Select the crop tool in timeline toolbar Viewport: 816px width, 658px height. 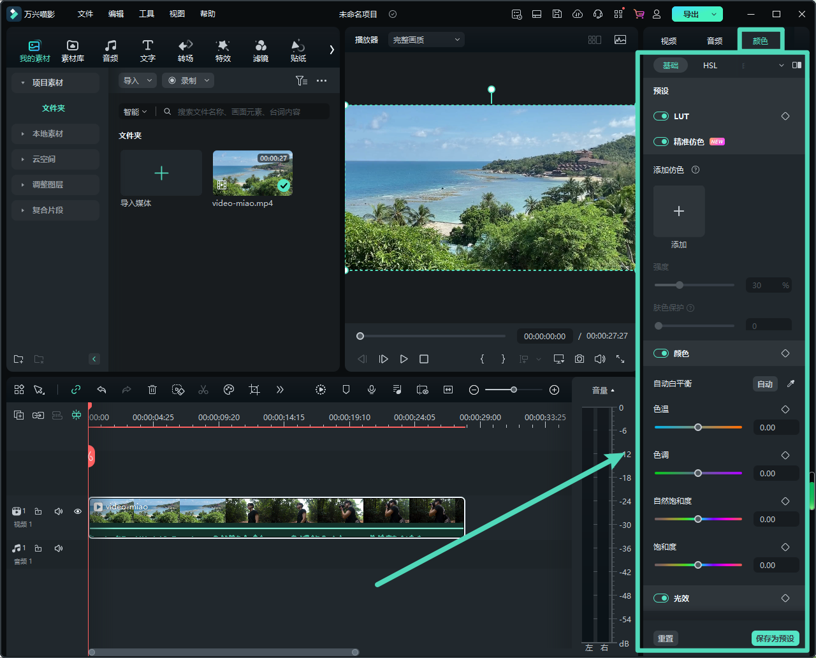click(x=254, y=390)
